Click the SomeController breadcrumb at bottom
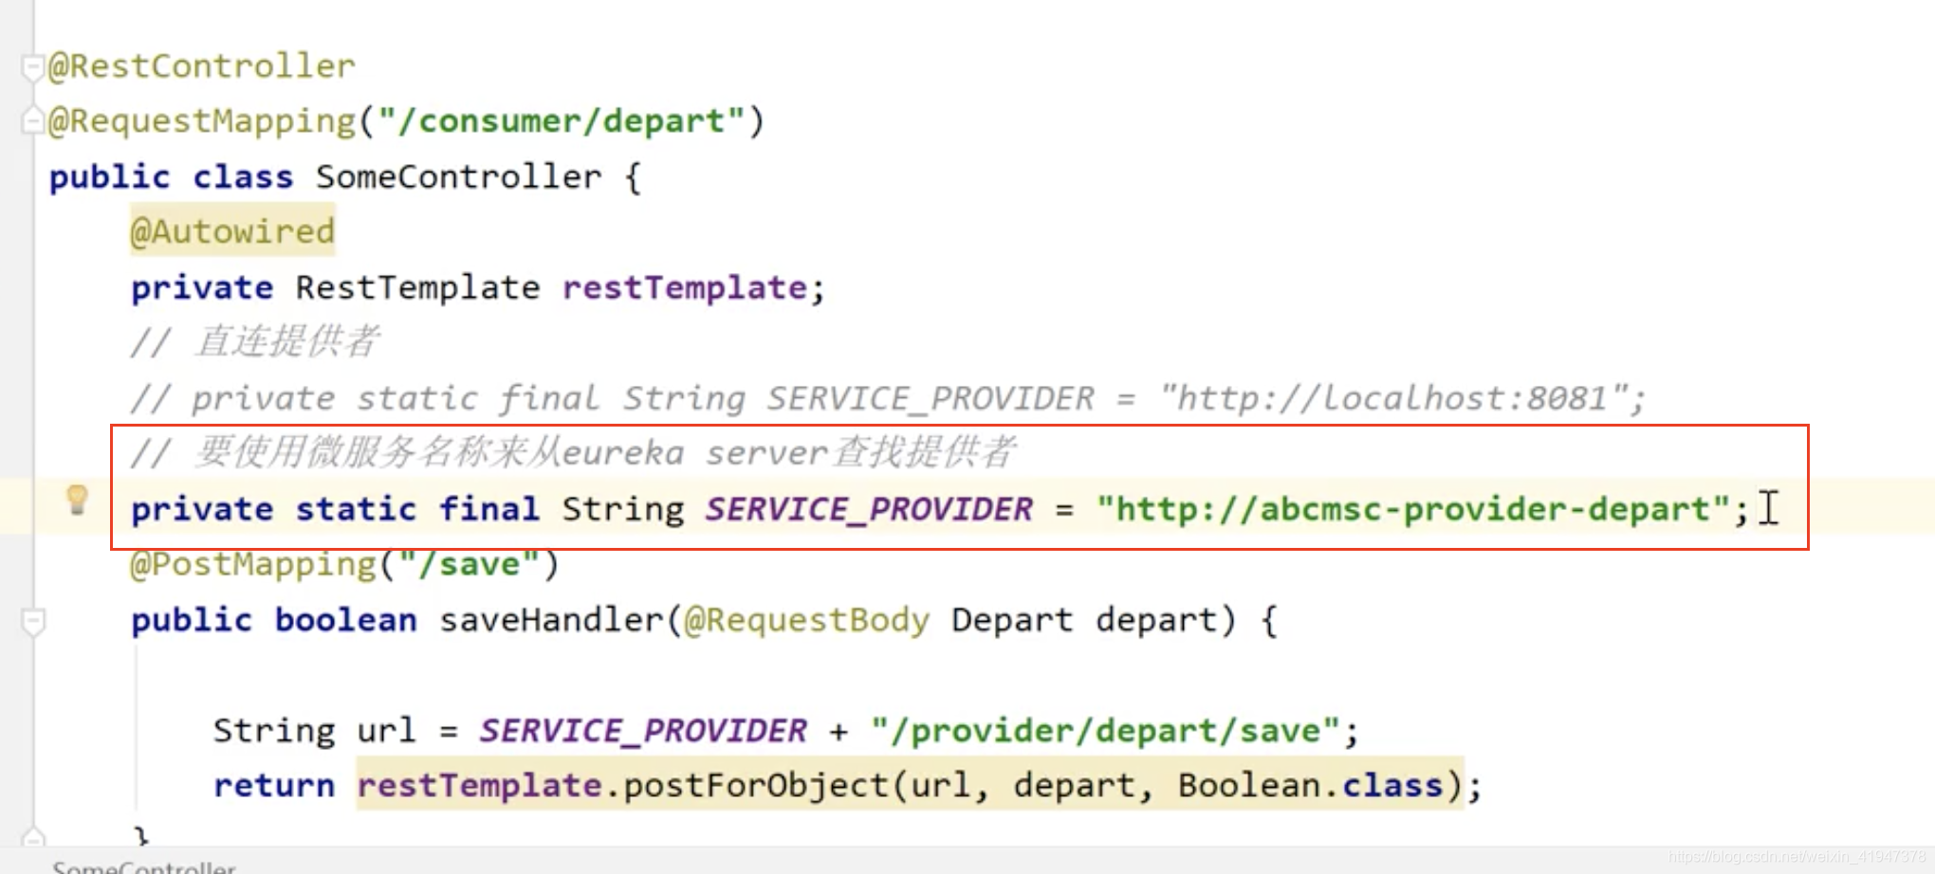Screen dimensions: 1935x874 coord(144,866)
